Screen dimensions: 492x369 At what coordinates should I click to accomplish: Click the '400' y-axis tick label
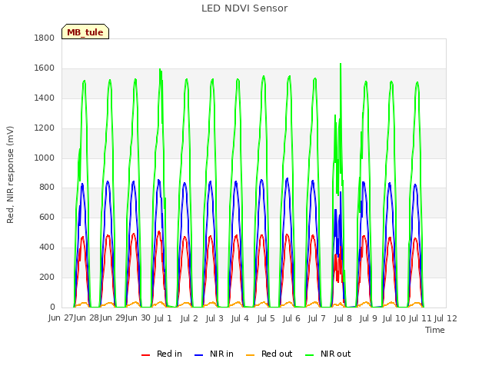coord(47,248)
